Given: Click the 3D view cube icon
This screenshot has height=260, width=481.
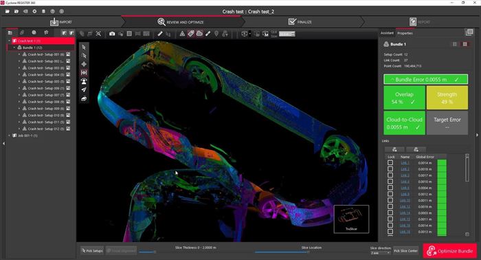Looking at the screenshot, I should pyautogui.click(x=244, y=34).
